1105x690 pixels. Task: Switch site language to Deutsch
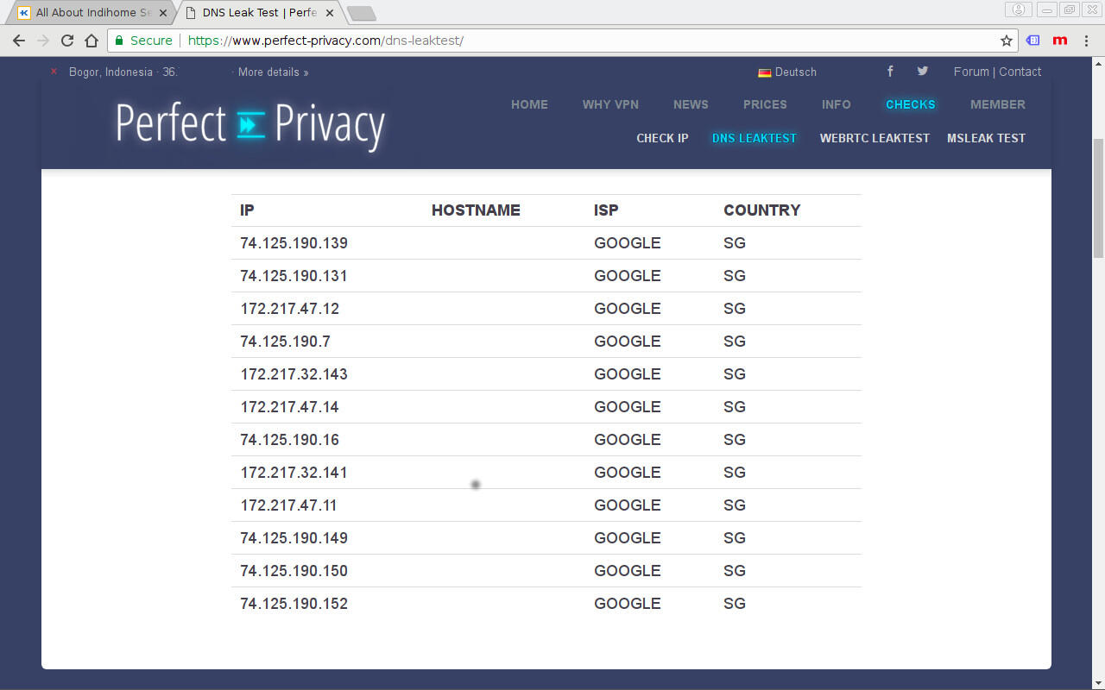click(x=787, y=72)
